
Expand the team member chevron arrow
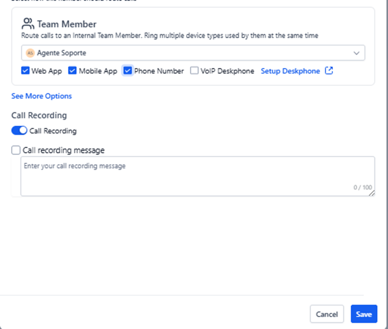pos(356,53)
